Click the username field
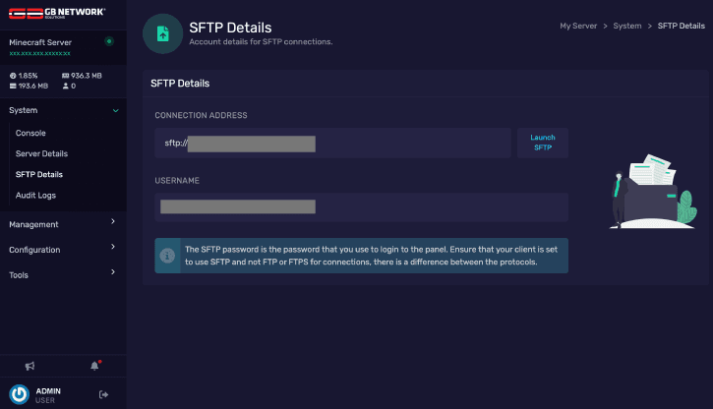 pos(361,206)
